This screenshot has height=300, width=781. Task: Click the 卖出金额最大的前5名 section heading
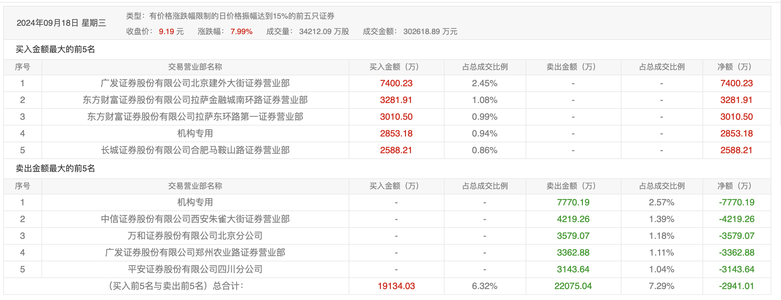55,168
